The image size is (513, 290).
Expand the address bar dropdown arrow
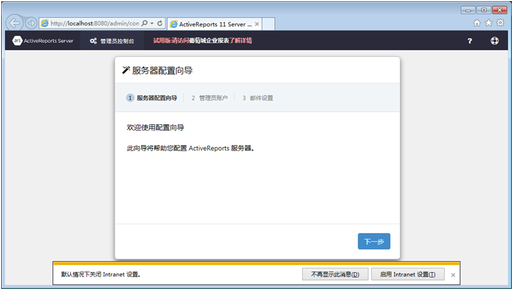coord(152,23)
